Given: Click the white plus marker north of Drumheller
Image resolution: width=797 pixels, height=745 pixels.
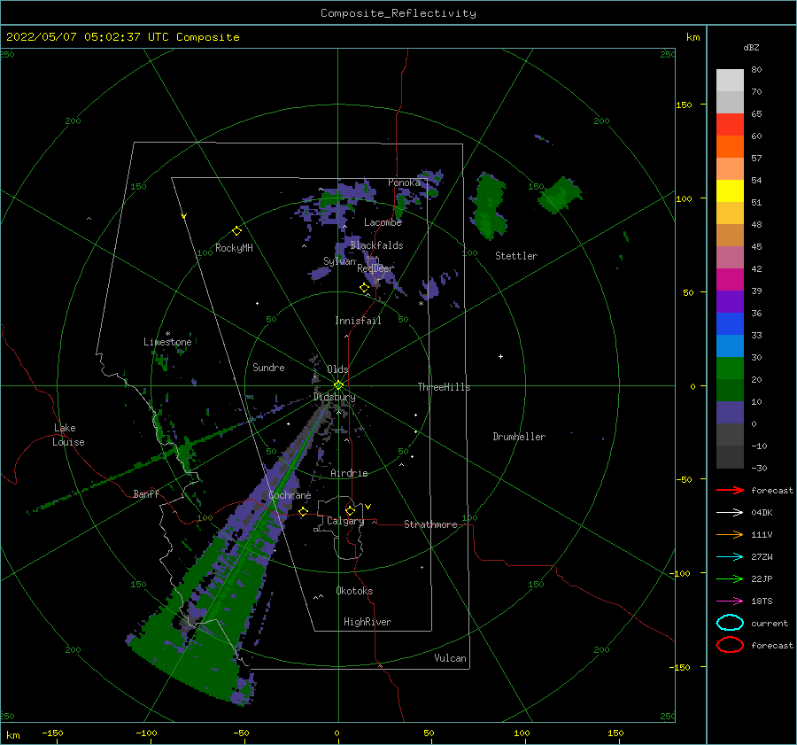Looking at the screenshot, I should point(500,356).
